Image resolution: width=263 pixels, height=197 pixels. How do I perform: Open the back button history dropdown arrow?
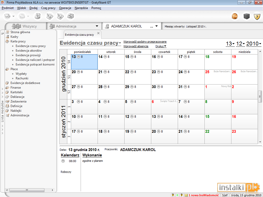[13, 16]
